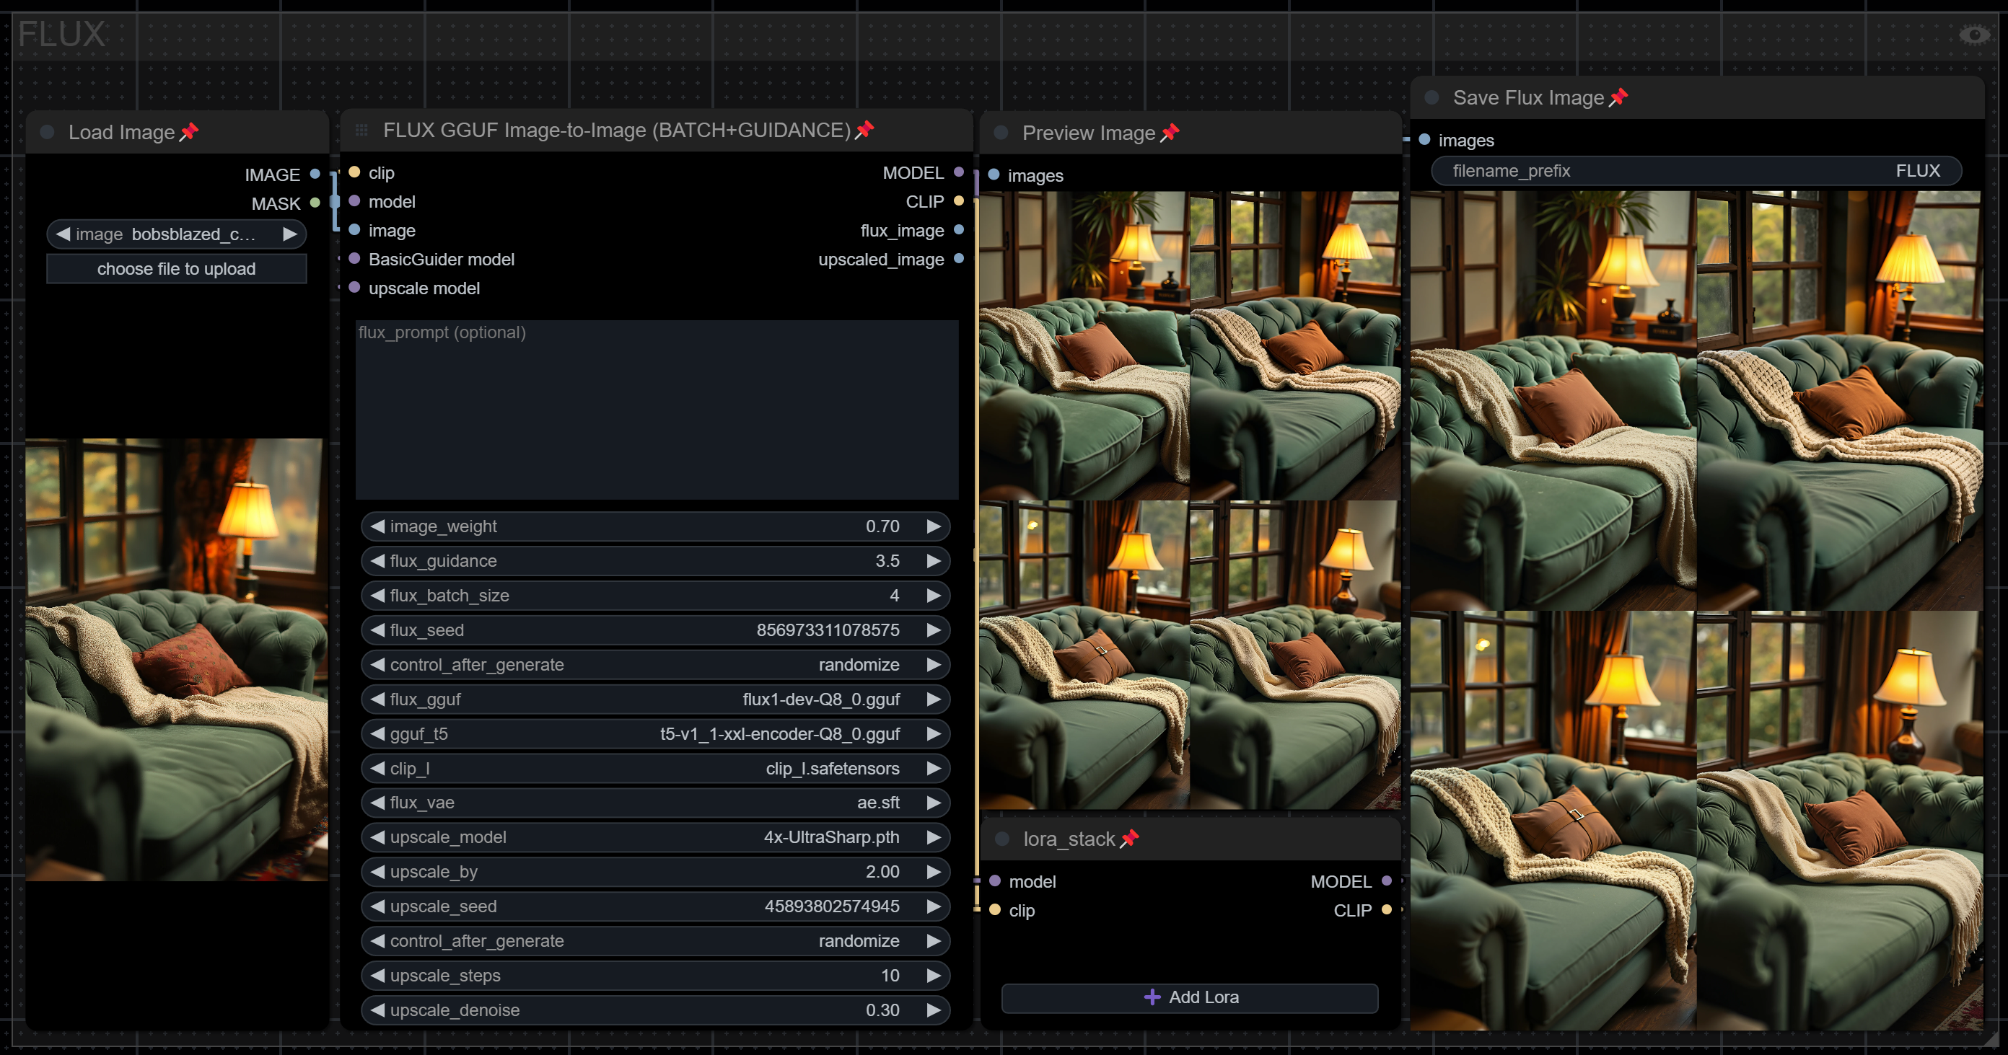Click the pin icon on Preview Image node

point(1170,133)
